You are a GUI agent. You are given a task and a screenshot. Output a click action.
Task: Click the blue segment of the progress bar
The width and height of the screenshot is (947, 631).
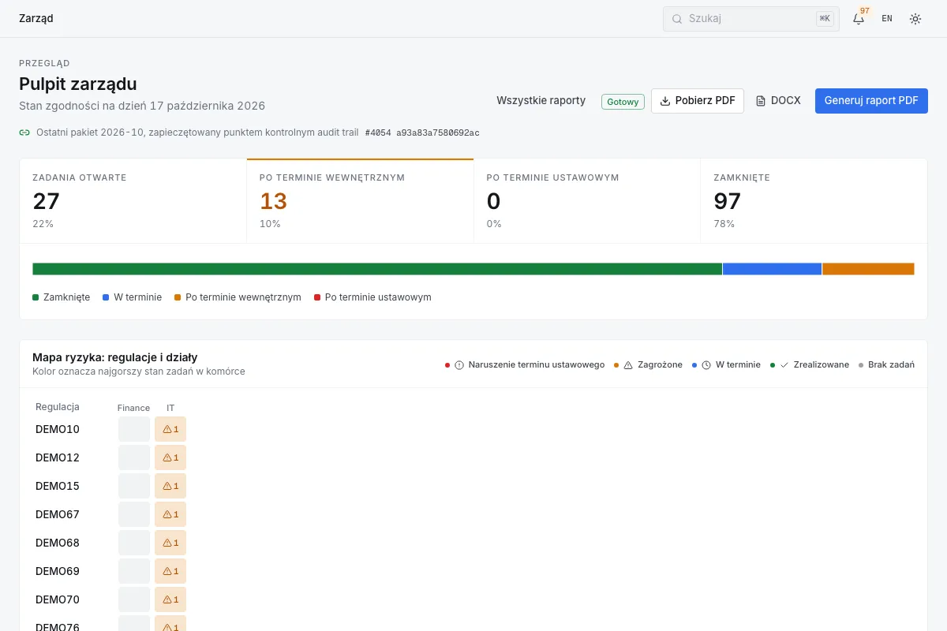(x=772, y=269)
